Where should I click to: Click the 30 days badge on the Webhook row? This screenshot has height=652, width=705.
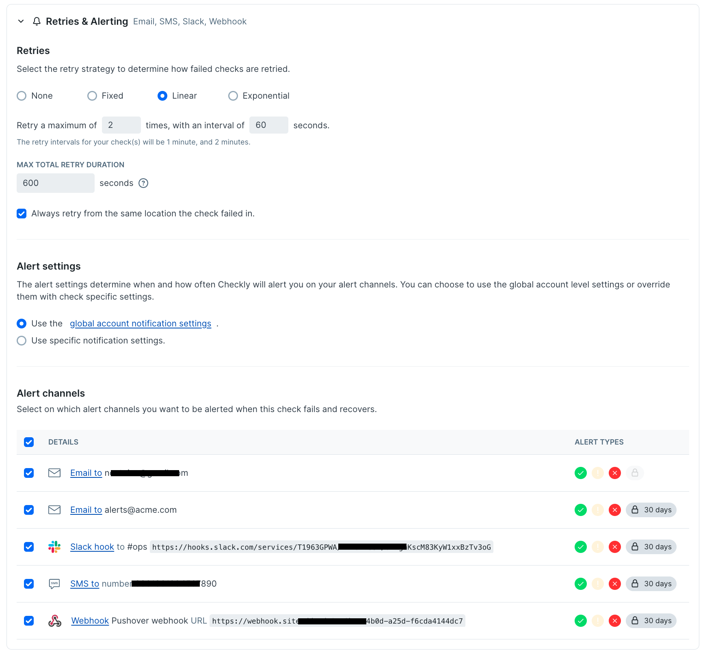(651, 621)
